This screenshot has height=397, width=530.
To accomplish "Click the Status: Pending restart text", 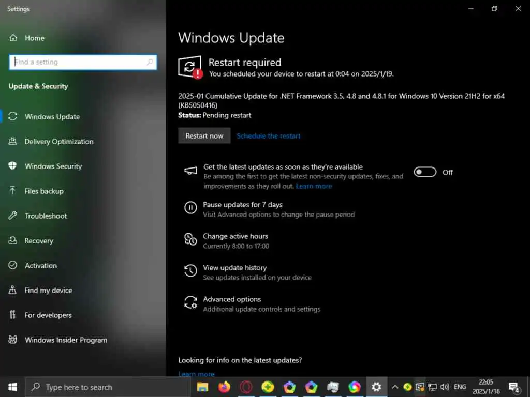I will [x=215, y=115].
